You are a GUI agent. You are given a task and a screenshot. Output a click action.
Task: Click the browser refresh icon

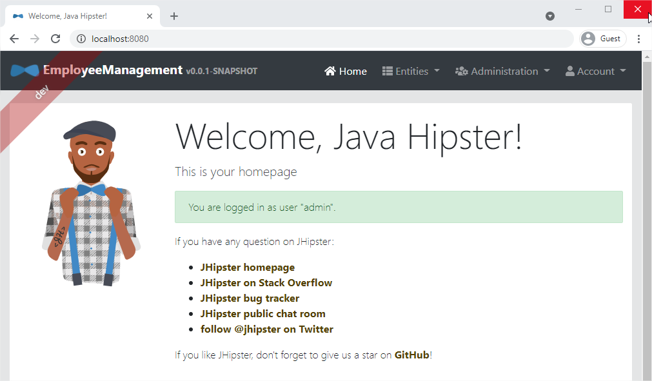55,39
